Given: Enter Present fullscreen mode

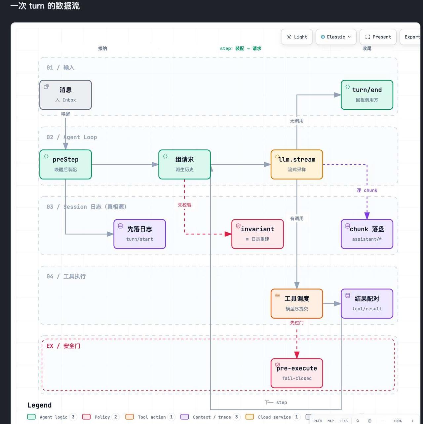Looking at the screenshot, I should (x=378, y=37).
